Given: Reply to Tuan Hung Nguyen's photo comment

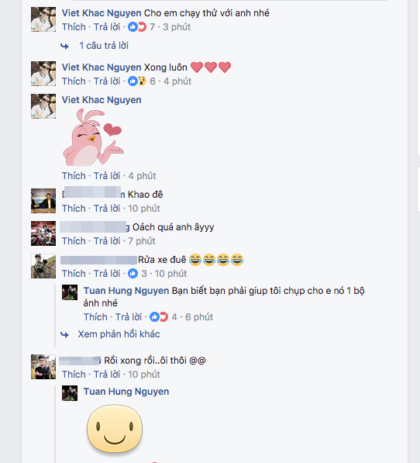Looking at the screenshot, I should point(129,317).
